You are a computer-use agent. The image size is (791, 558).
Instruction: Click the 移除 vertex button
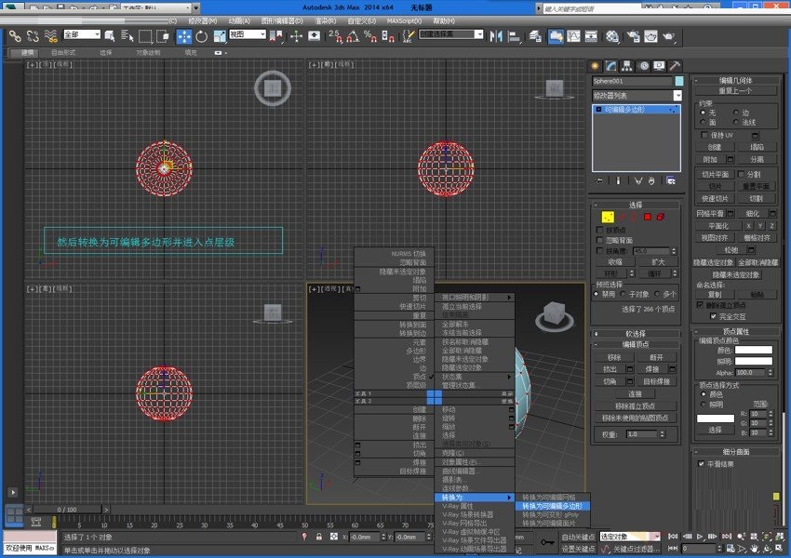[x=614, y=357]
